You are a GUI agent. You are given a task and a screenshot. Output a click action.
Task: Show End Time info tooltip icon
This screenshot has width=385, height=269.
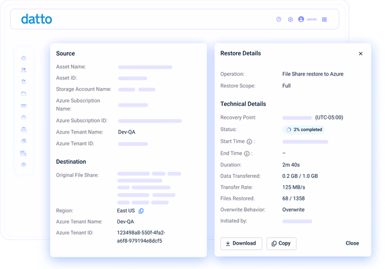(x=247, y=153)
